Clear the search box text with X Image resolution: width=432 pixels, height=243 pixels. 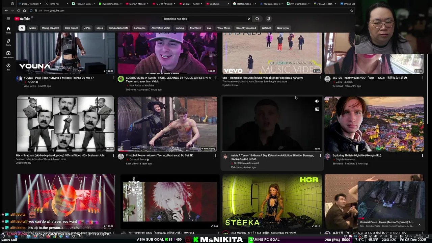tap(249, 19)
